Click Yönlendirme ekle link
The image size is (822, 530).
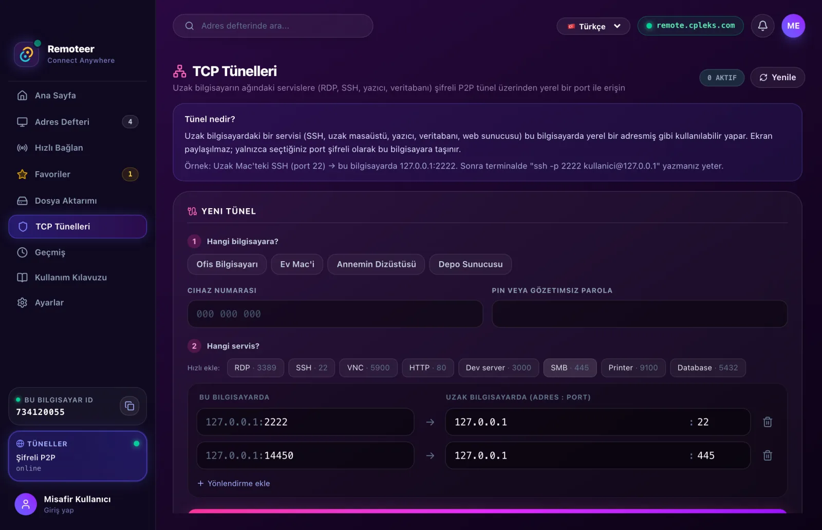234,483
